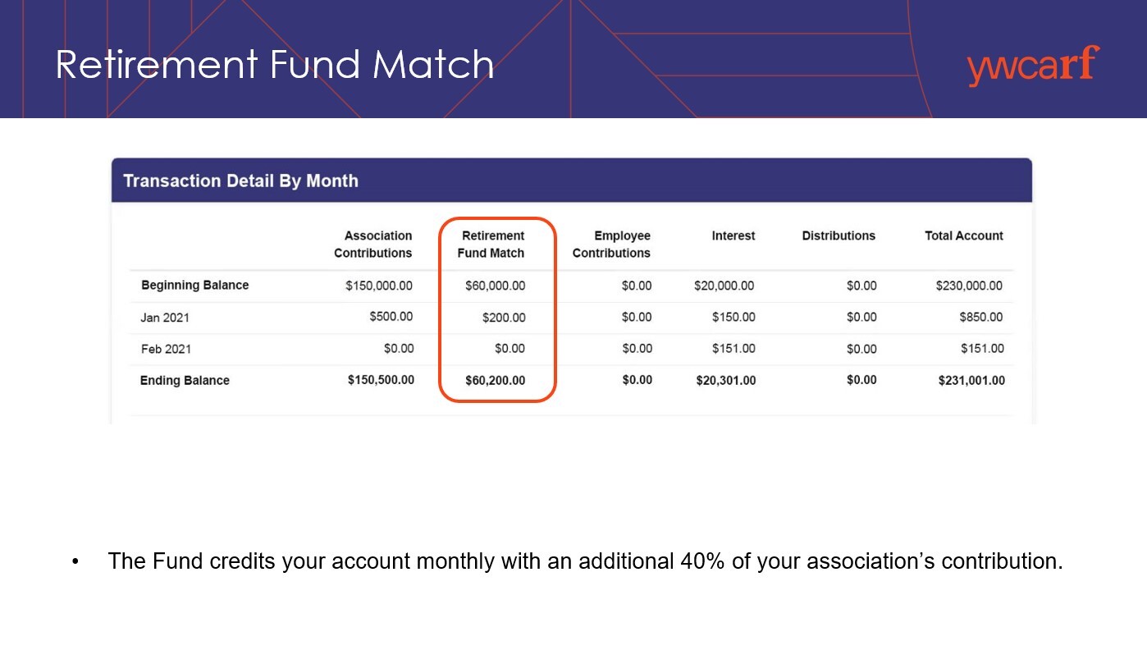Click the bullet text about 40% credit

coord(585,561)
